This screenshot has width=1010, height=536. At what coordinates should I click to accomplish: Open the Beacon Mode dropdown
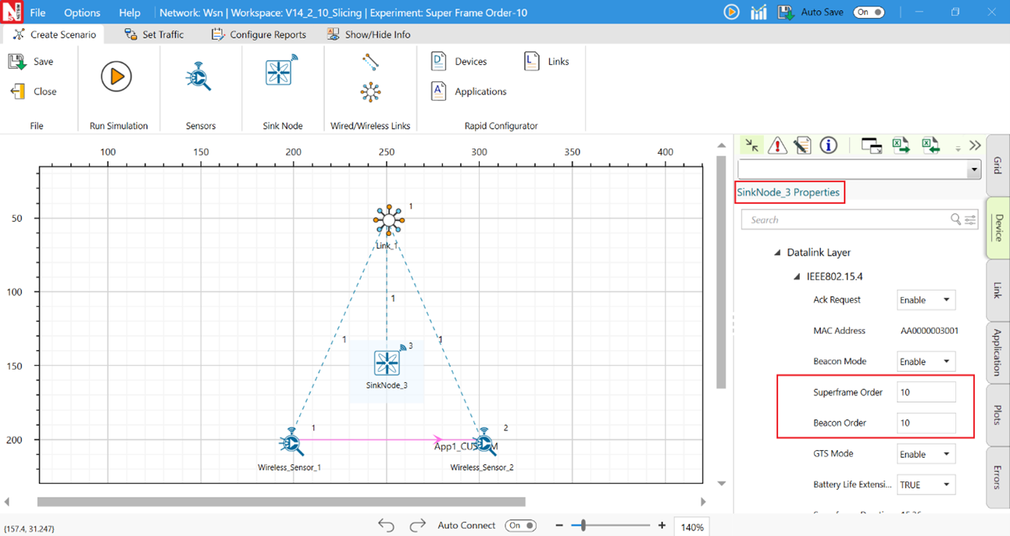[926, 362]
